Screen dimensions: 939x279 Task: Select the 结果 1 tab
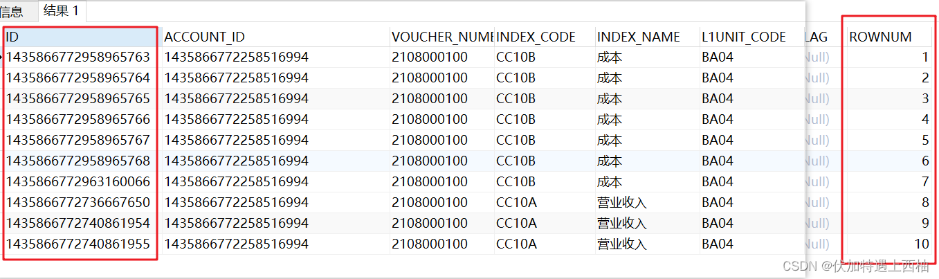[x=62, y=10]
